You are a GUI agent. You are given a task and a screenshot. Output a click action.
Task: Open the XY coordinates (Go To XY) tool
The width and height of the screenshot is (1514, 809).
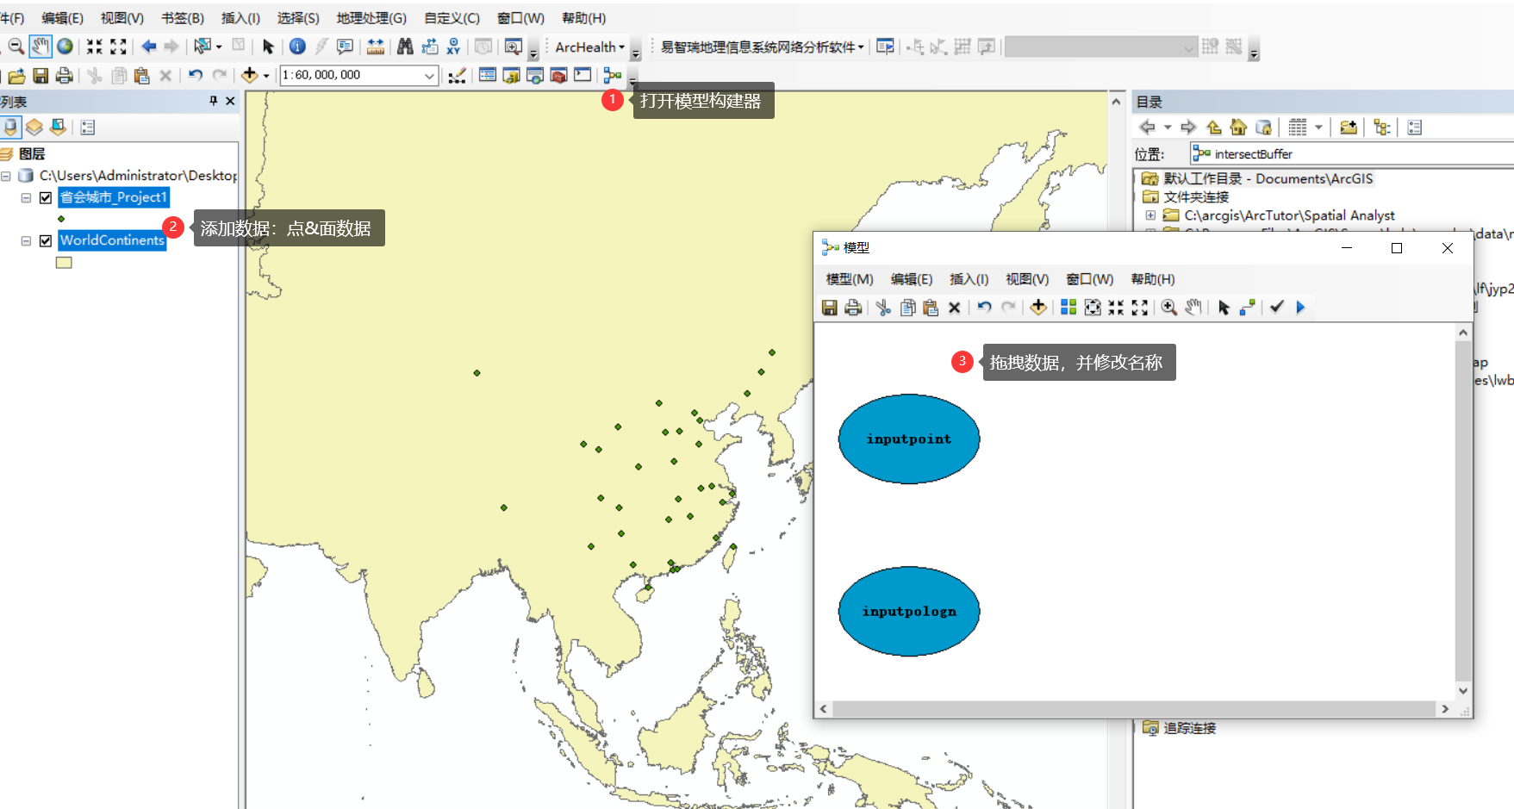(452, 47)
